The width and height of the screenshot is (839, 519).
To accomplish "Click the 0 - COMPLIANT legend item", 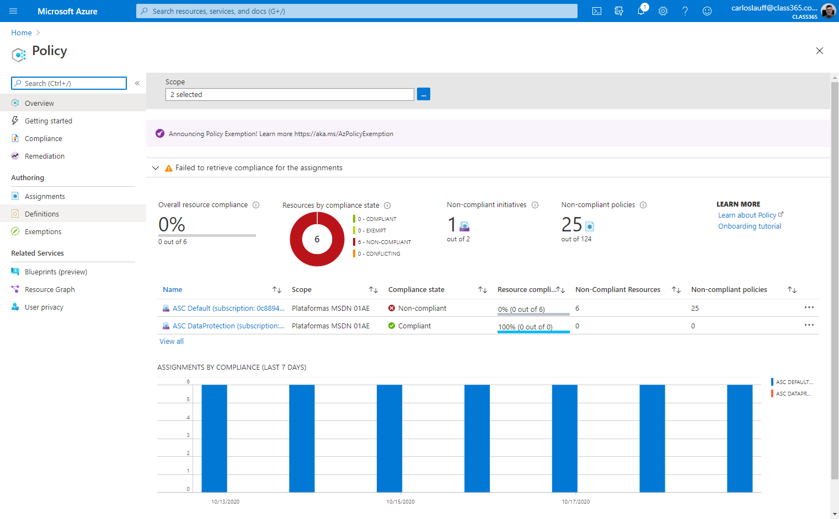I will tap(375, 219).
